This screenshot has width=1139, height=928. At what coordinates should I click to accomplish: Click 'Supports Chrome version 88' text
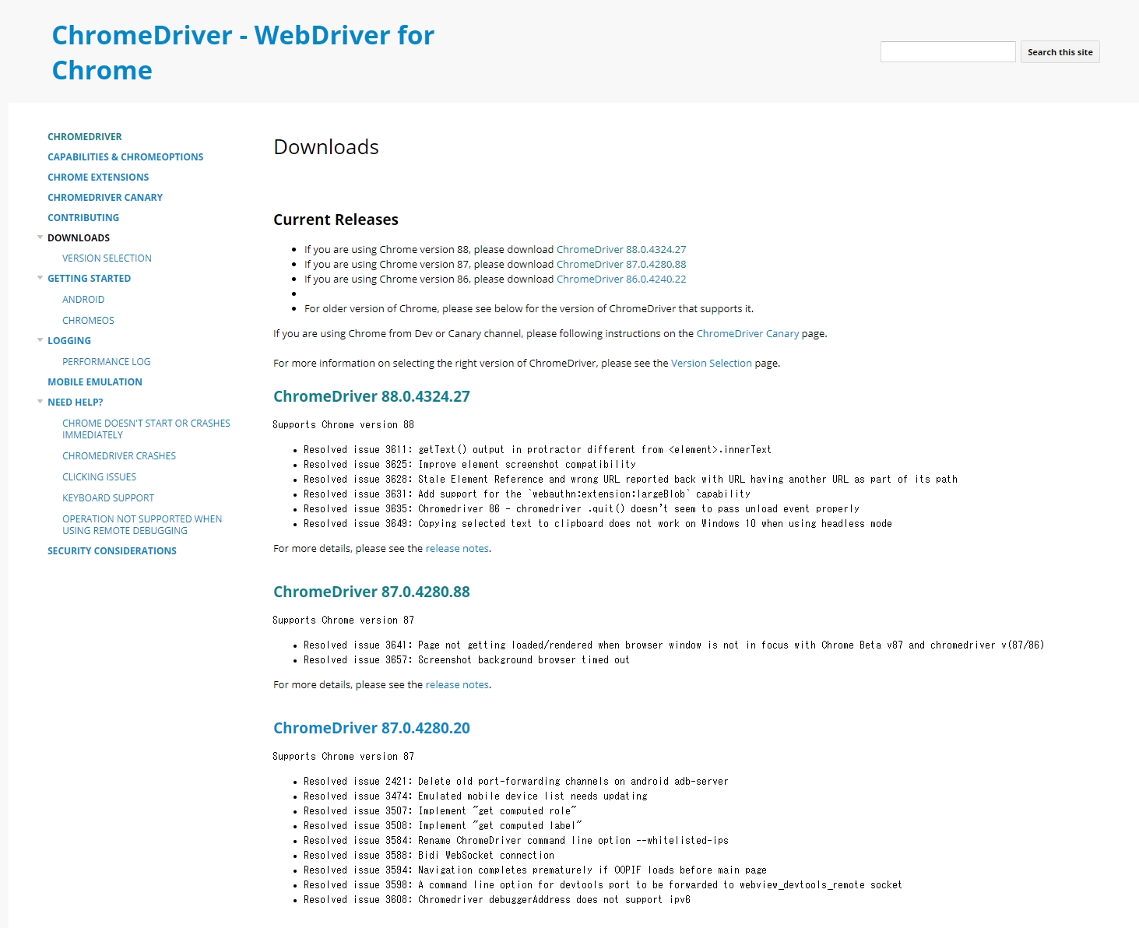343,424
